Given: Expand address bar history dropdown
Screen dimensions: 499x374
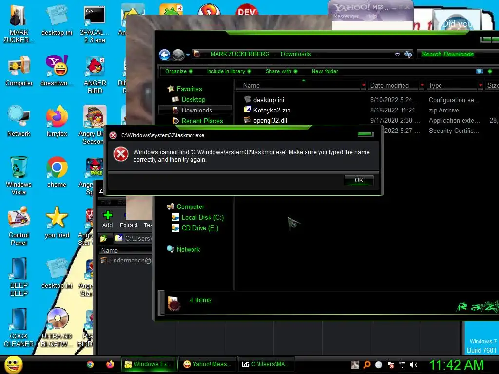Looking at the screenshot, I should (397, 55).
